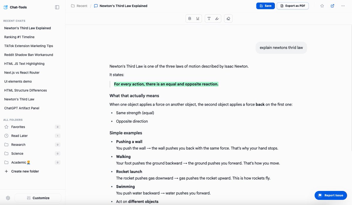Click the chat title in breadcrumb
Screen dimensions: 352x205
(x=123, y=6)
